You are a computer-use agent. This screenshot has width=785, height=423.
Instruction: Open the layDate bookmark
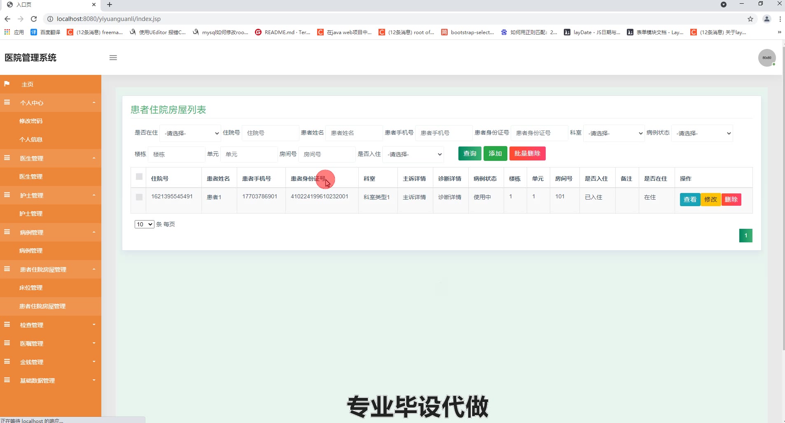point(592,32)
